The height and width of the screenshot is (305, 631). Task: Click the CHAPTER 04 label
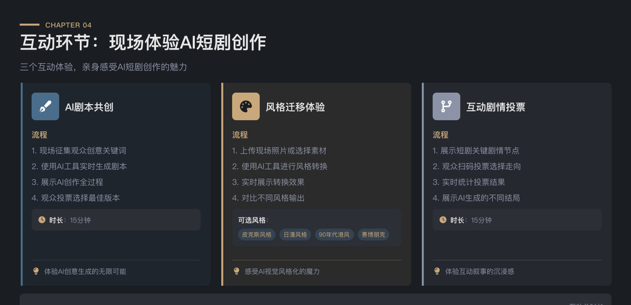(x=68, y=25)
